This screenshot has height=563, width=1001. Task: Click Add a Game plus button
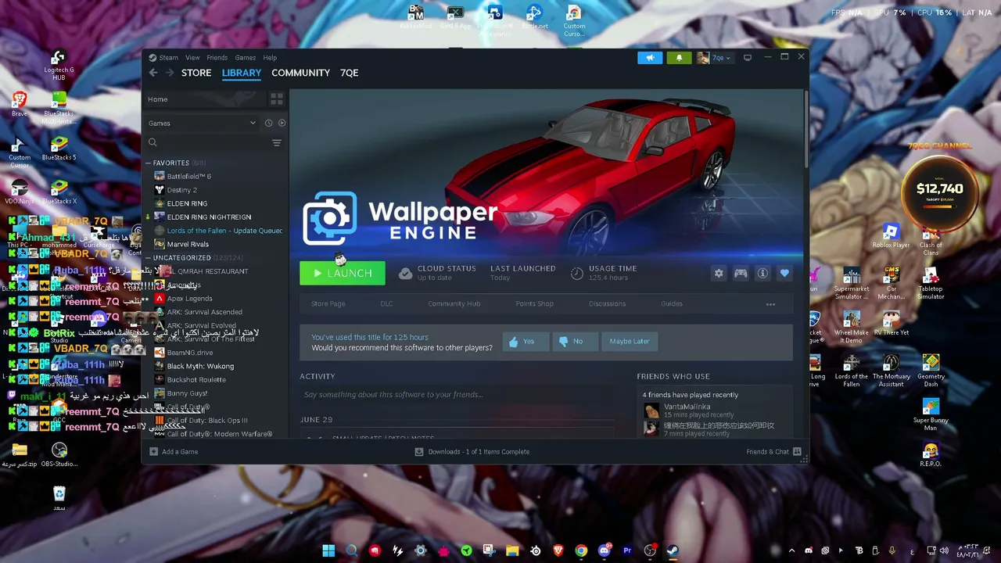point(153,452)
